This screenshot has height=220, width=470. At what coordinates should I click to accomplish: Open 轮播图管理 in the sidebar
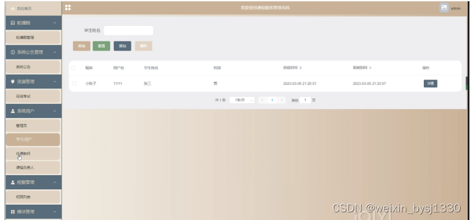pyautogui.click(x=33, y=38)
